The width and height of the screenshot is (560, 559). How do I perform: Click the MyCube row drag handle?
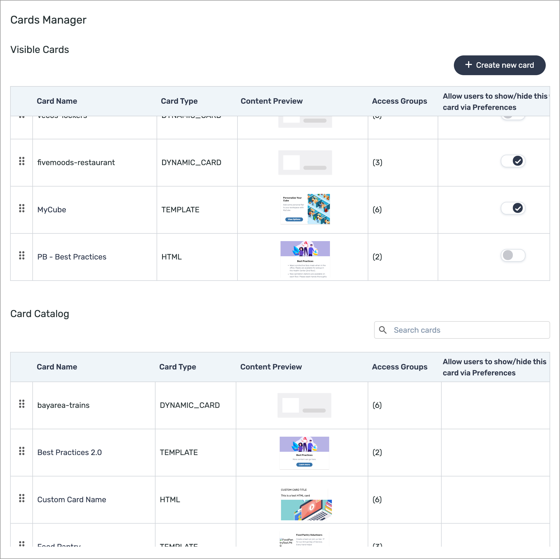click(x=22, y=208)
